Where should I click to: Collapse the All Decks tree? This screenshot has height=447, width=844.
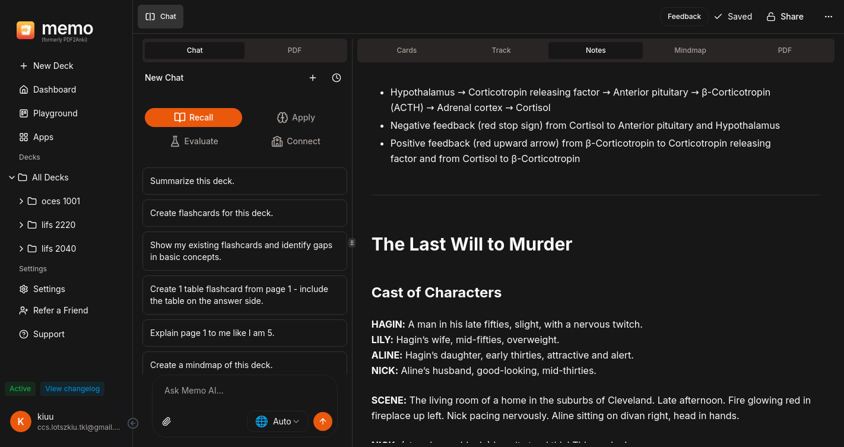pos(12,177)
